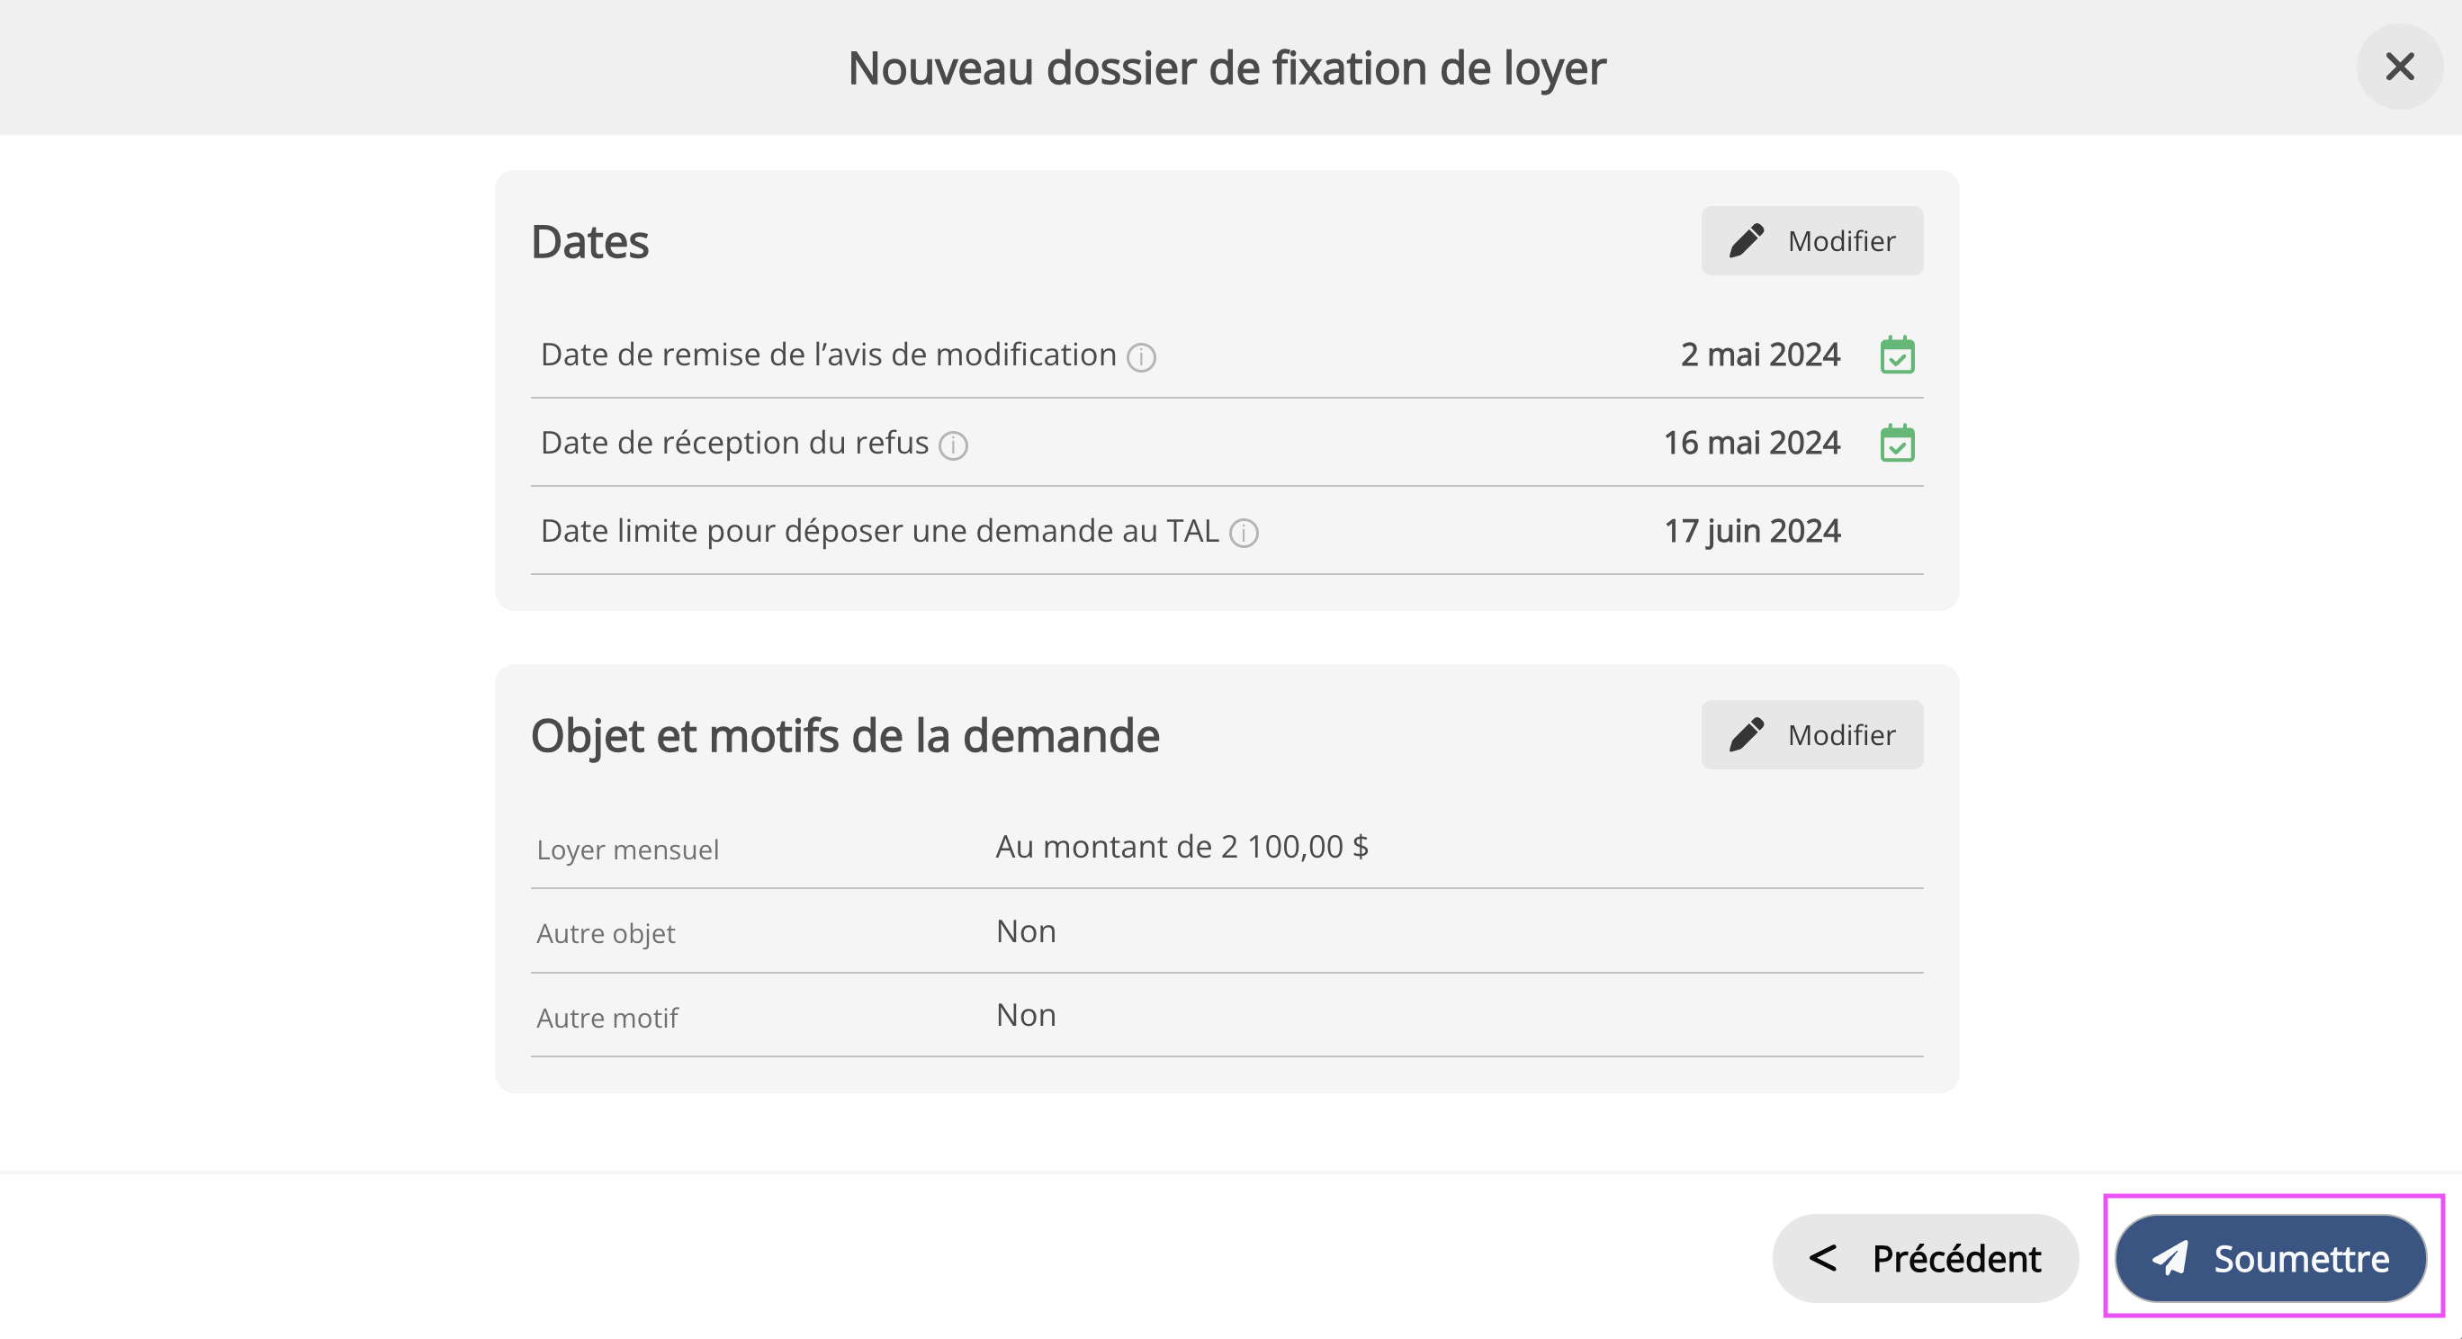Click the Autre objet row value Non
The width and height of the screenshot is (2462, 1339).
(x=1026, y=930)
